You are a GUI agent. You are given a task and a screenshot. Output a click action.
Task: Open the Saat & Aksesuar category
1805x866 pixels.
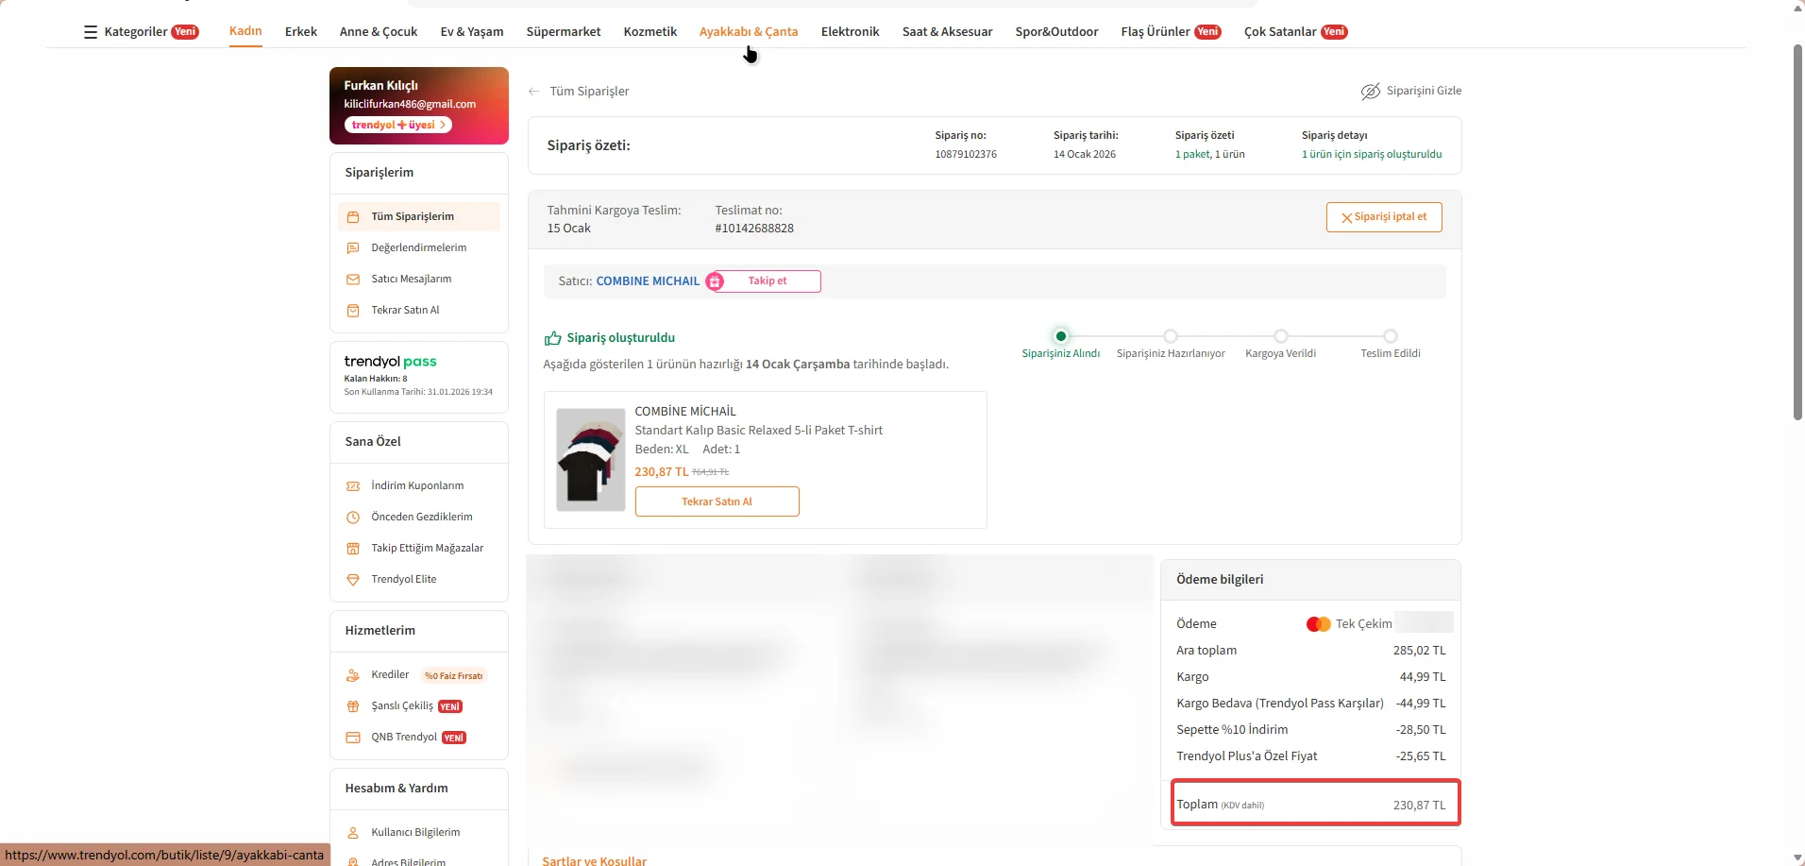coord(948,32)
